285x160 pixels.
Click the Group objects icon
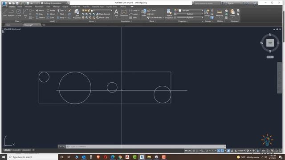click(x=207, y=13)
